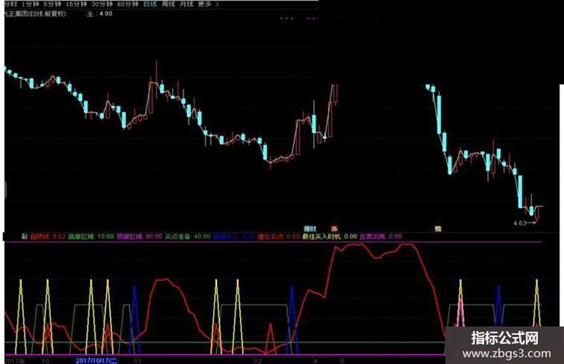The height and width of the screenshot is (364, 564).
Task: Click the blue 财 event marker icon
Action: pyautogui.click(x=310, y=228)
